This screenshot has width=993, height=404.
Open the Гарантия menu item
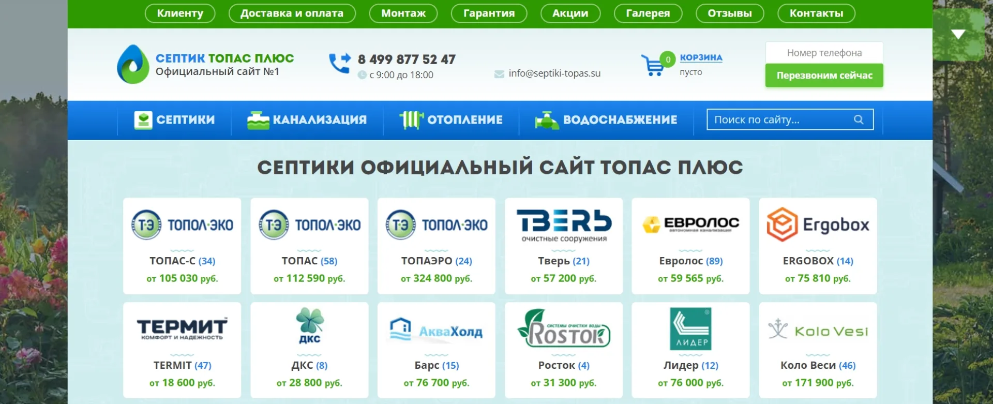pyautogui.click(x=489, y=13)
